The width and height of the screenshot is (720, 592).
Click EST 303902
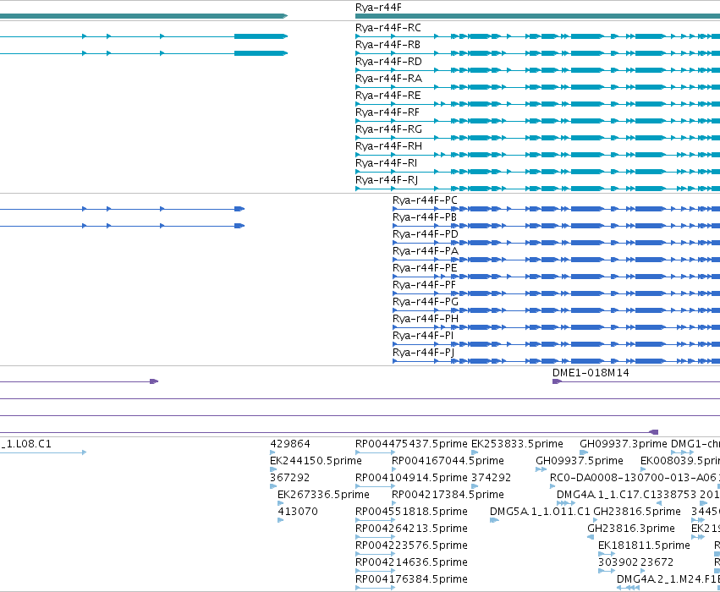[618, 563]
